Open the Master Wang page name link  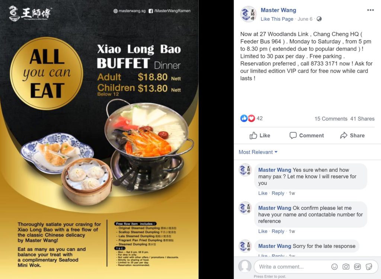point(278,10)
